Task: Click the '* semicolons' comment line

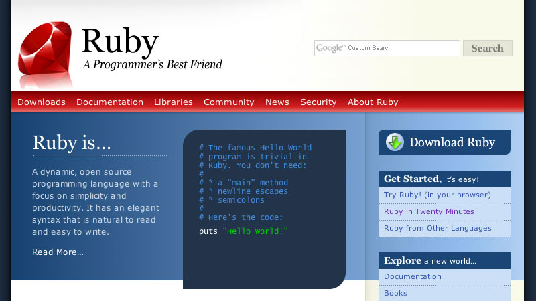Action: pyautogui.click(x=232, y=200)
